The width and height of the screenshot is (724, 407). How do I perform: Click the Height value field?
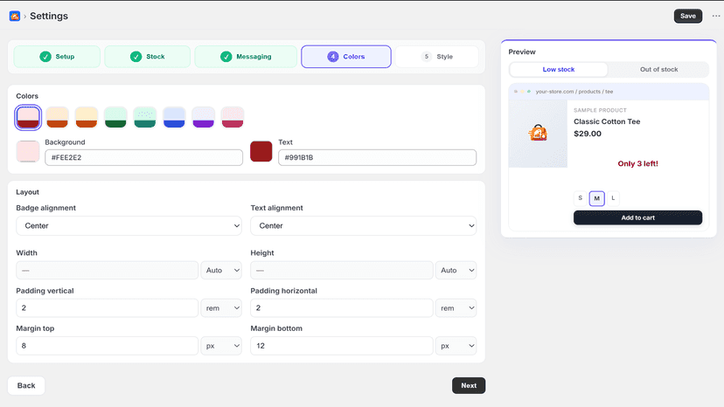point(342,271)
